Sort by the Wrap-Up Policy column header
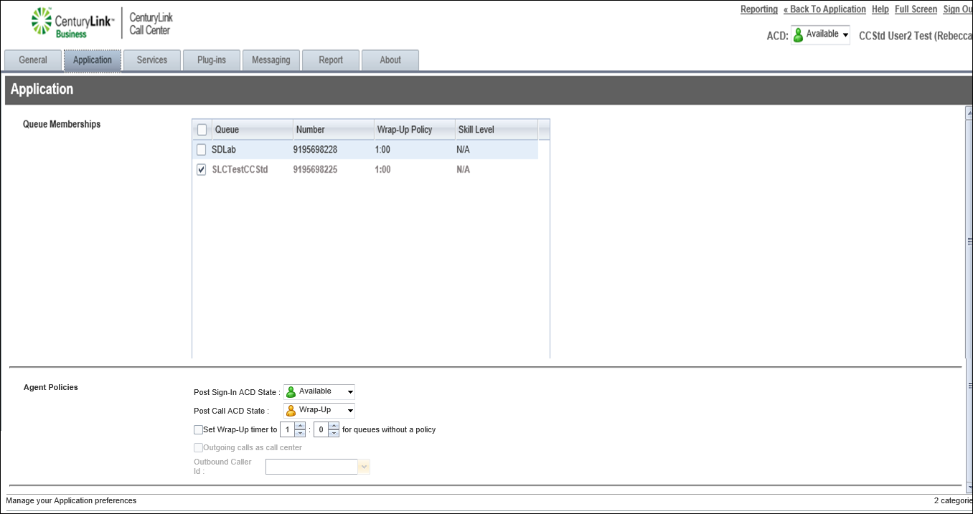This screenshot has height=514, width=973. [415, 130]
